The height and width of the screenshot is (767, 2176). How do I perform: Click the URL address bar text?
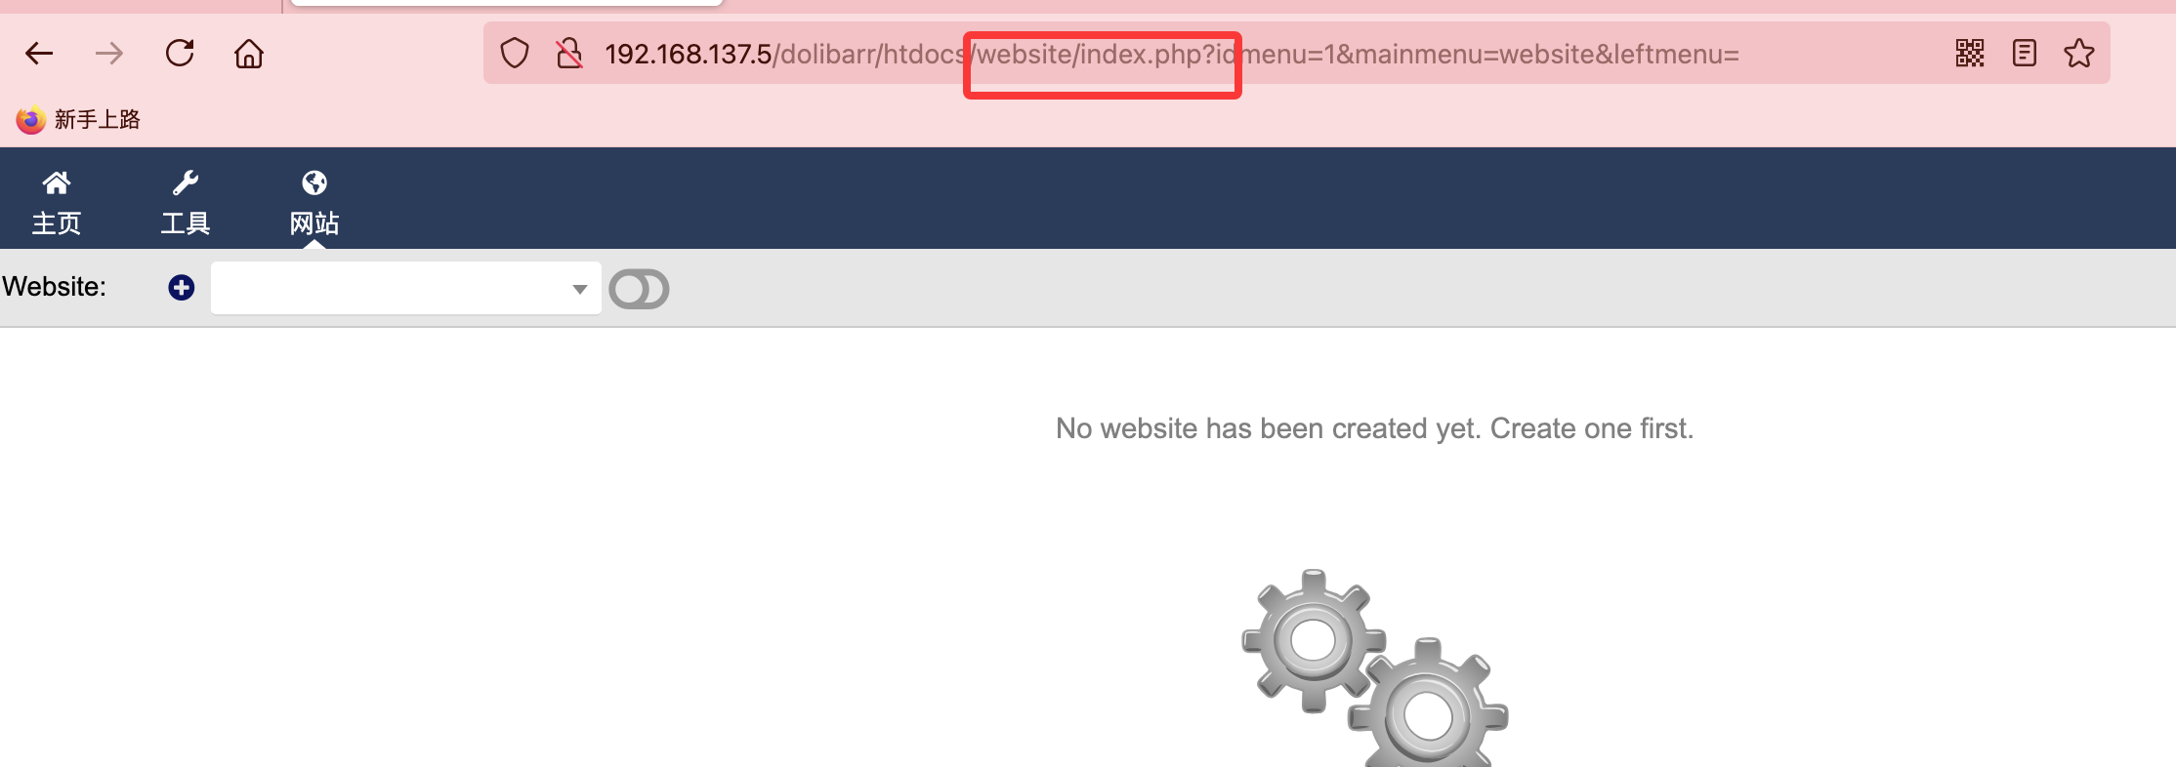pos(1172,54)
